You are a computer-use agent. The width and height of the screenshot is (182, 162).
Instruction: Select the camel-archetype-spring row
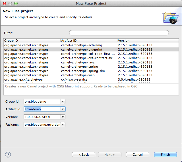(x=91, y=67)
